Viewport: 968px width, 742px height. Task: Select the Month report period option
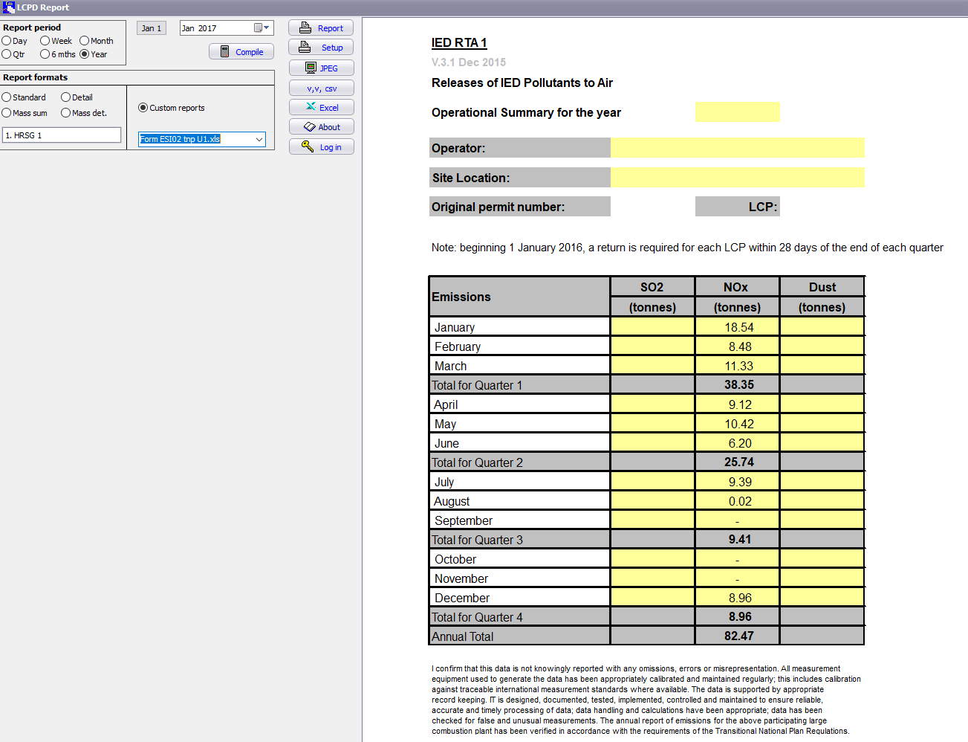[x=85, y=41]
